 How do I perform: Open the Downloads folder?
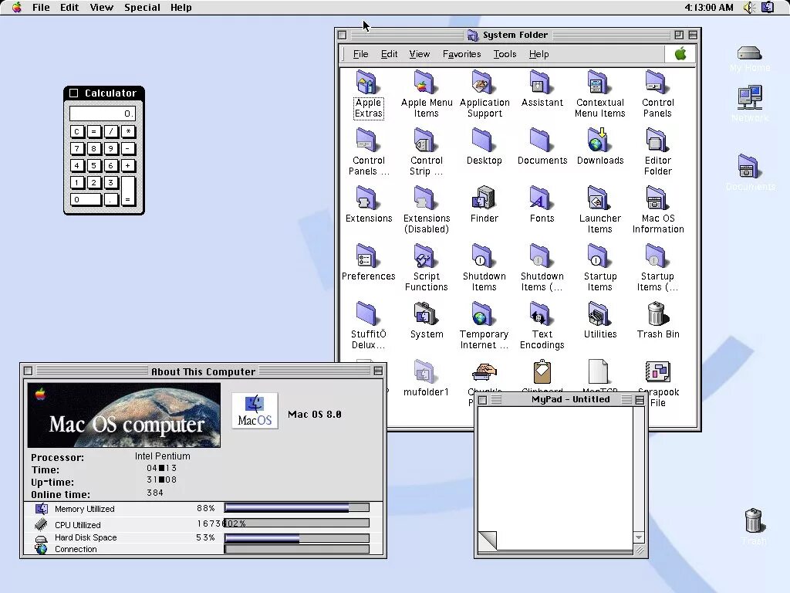(599, 141)
